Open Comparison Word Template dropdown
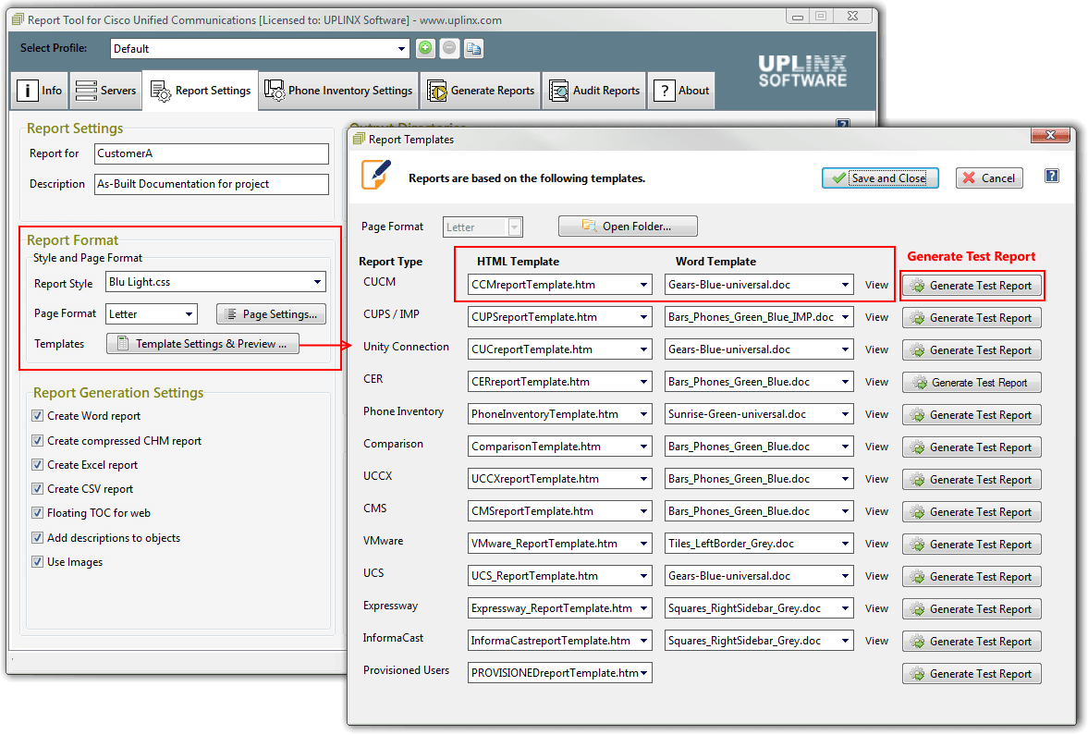Viewport: 1088px width, 735px height. 845,447
